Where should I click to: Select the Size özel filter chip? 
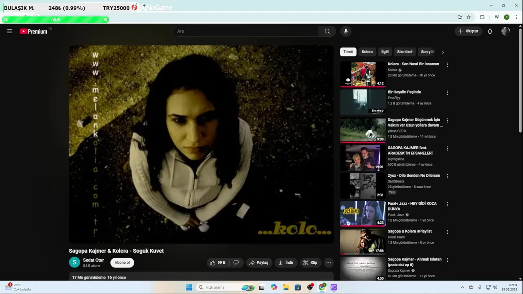click(405, 52)
